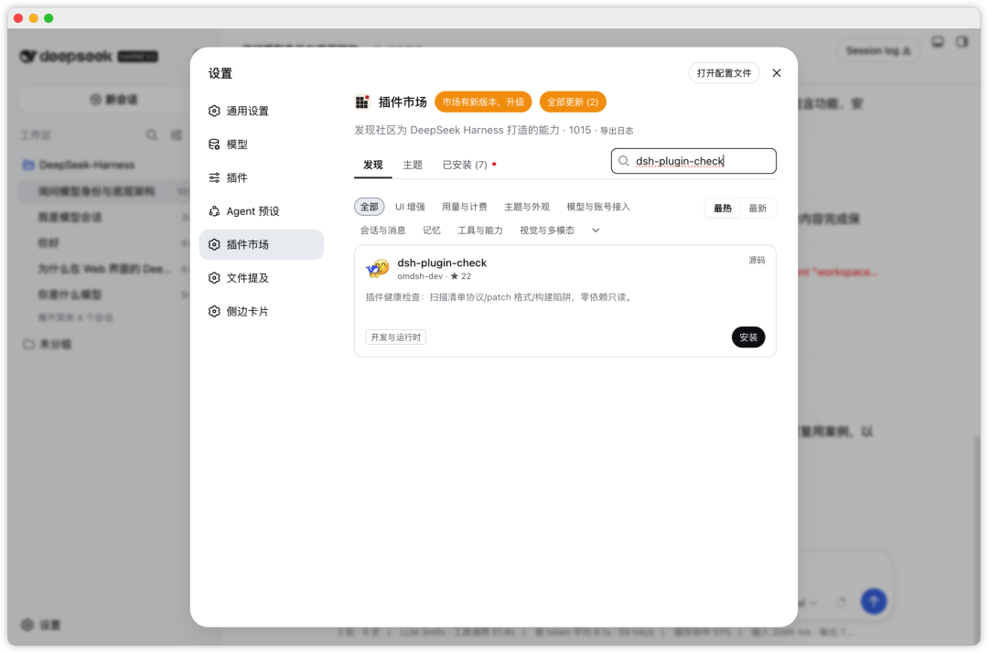Expand more category filters chevron
The width and height of the screenshot is (988, 653).
(596, 230)
